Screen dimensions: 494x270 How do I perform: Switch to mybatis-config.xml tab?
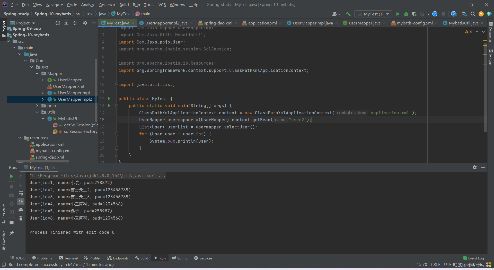point(414,23)
